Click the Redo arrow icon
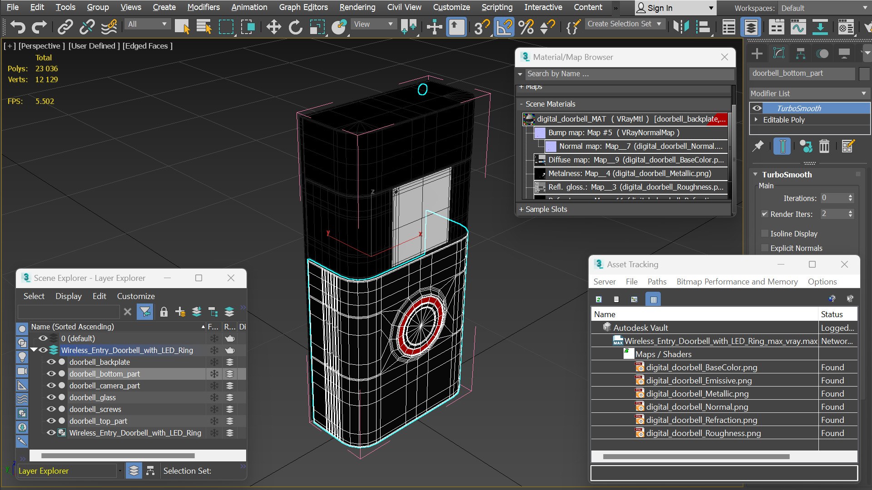This screenshot has width=872, height=490. tap(39, 27)
